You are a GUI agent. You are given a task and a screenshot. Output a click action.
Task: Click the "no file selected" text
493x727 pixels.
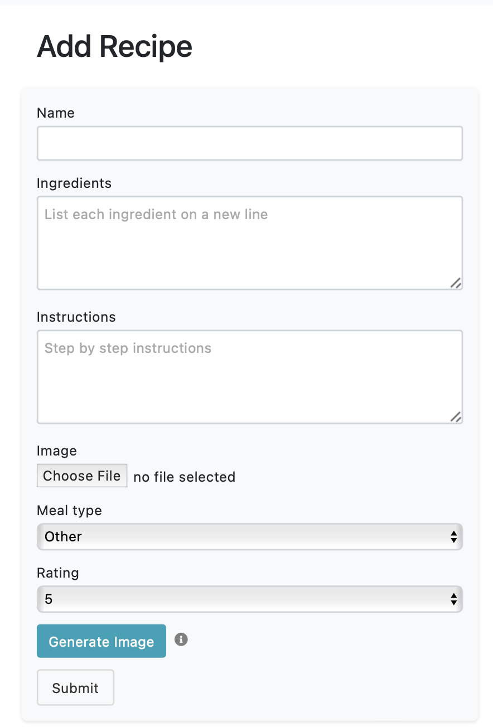(x=184, y=477)
